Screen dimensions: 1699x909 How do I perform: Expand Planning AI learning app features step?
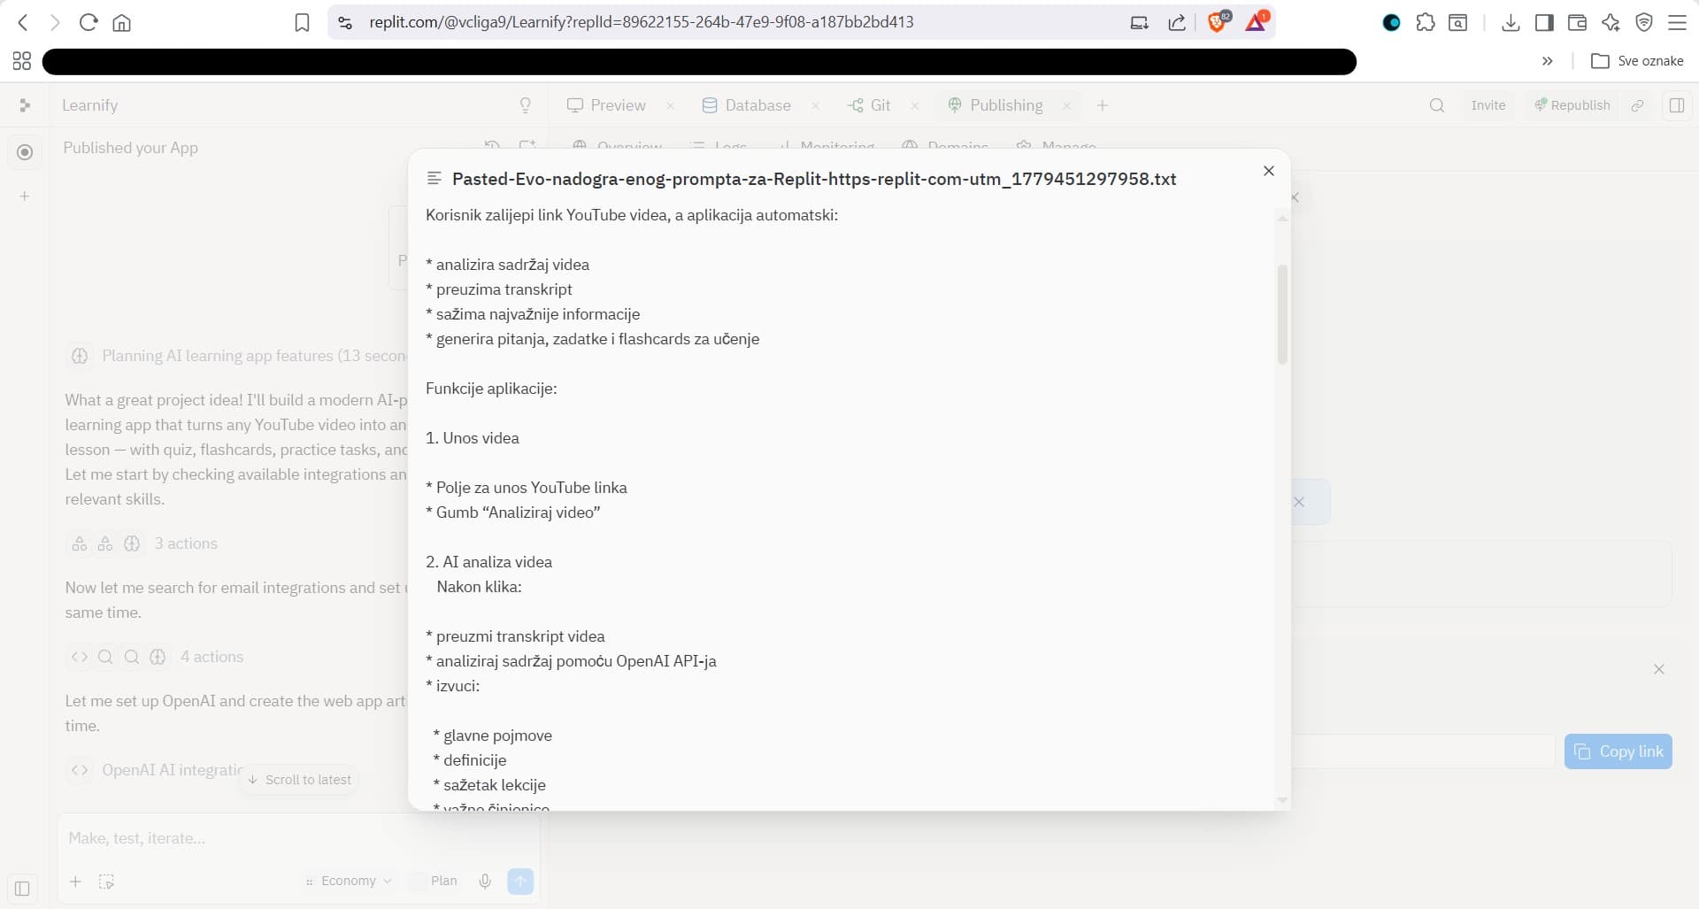click(x=236, y=356)
